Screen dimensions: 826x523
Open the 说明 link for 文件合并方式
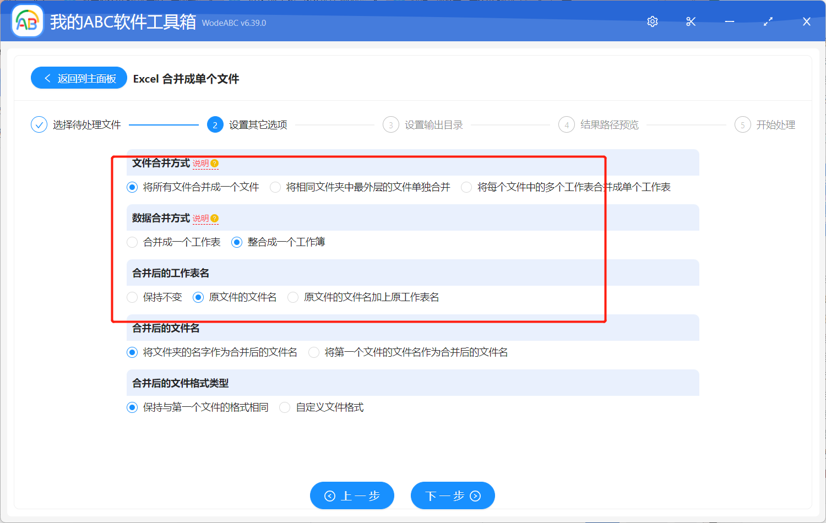click(201, 163)
